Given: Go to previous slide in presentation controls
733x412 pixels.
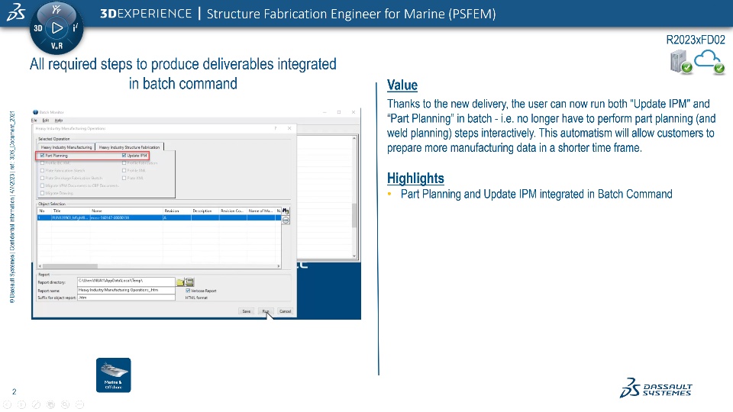Looking at the screenshot, I should coord(7,404).
